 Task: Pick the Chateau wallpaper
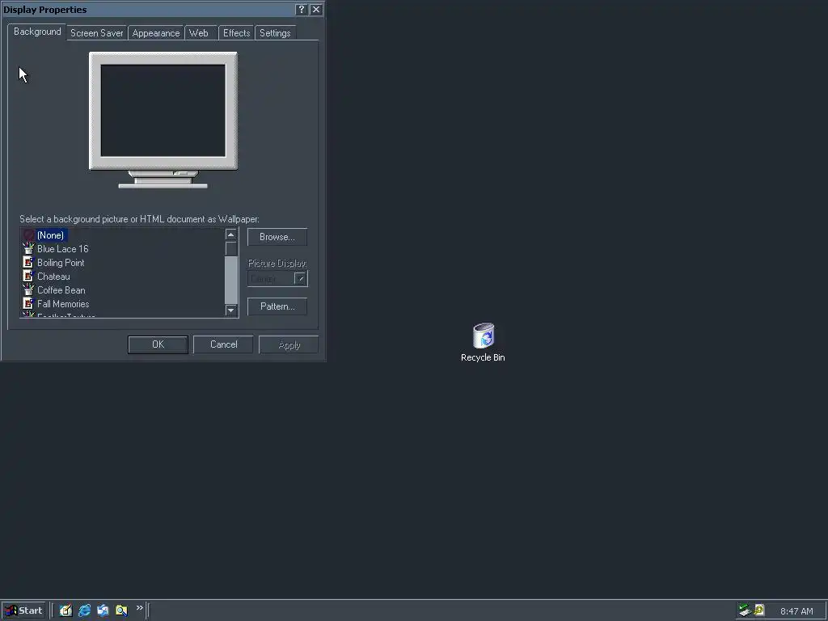[53, 277]
